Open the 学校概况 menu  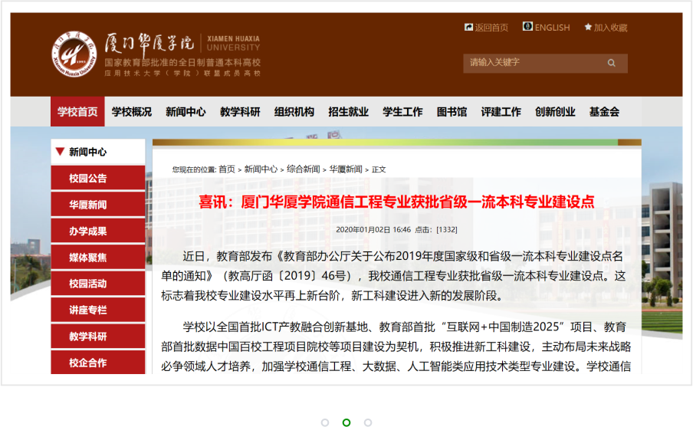click(132, 111)
